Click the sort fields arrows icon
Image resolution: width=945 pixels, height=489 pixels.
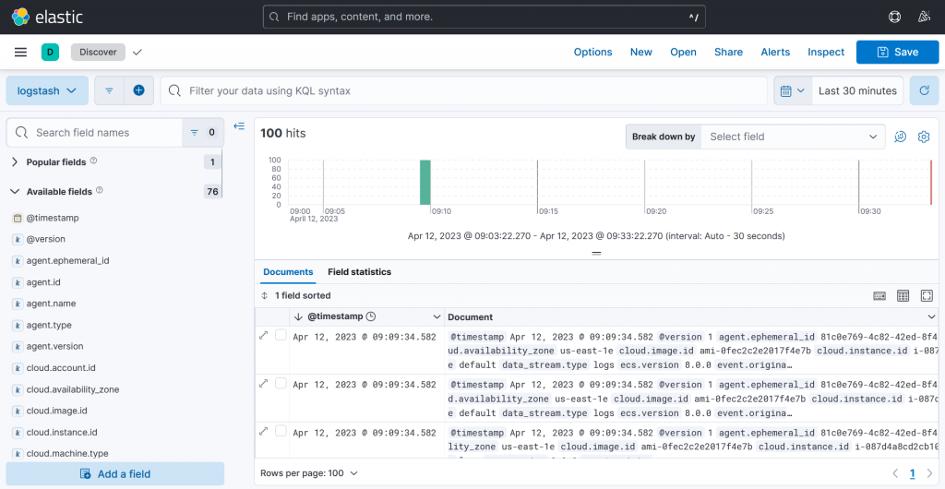click(x=264, y=295)
